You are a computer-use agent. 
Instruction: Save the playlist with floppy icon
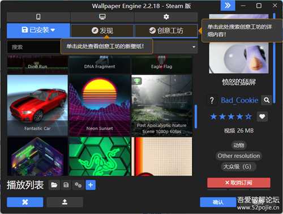click(66, 185)
